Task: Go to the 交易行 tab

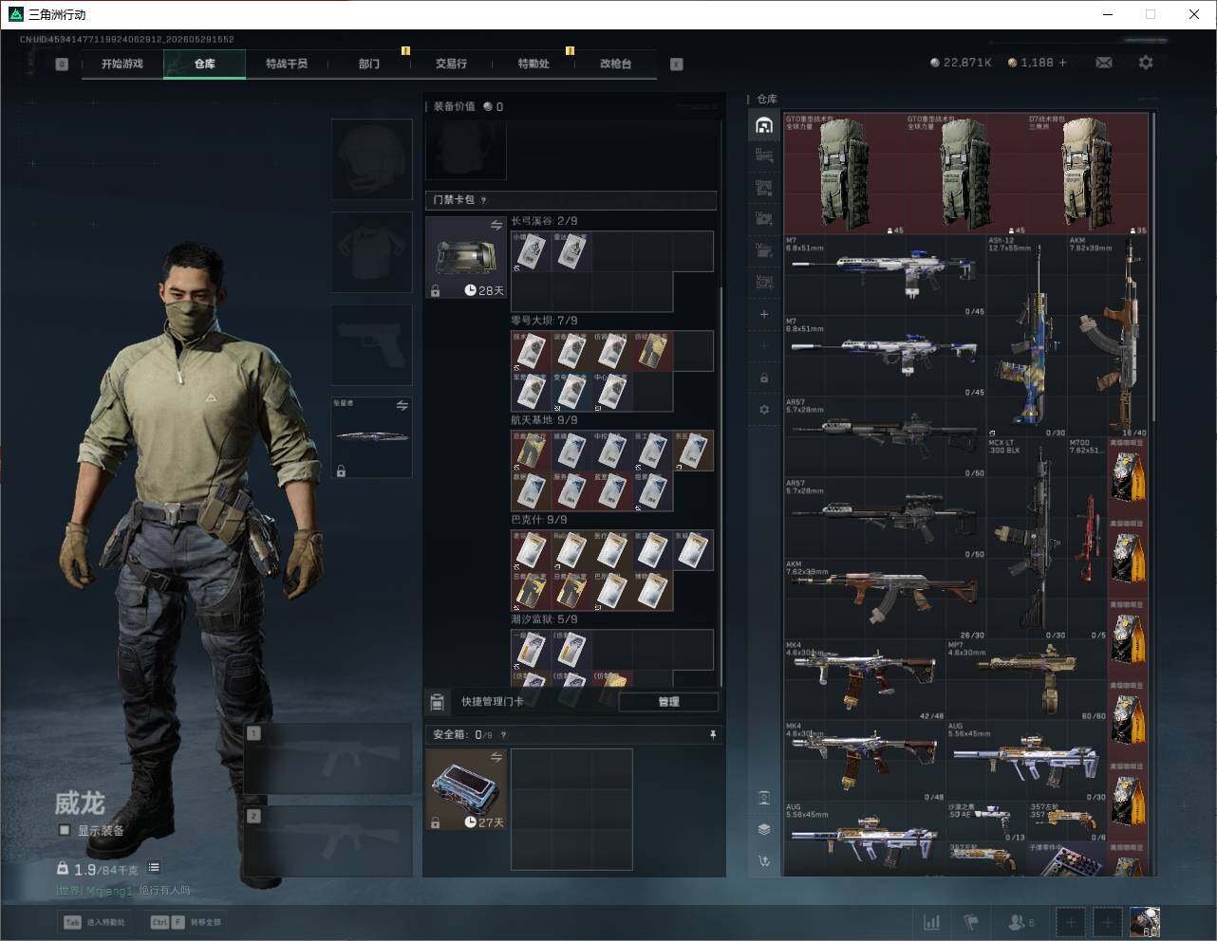Action: (451, 64)
